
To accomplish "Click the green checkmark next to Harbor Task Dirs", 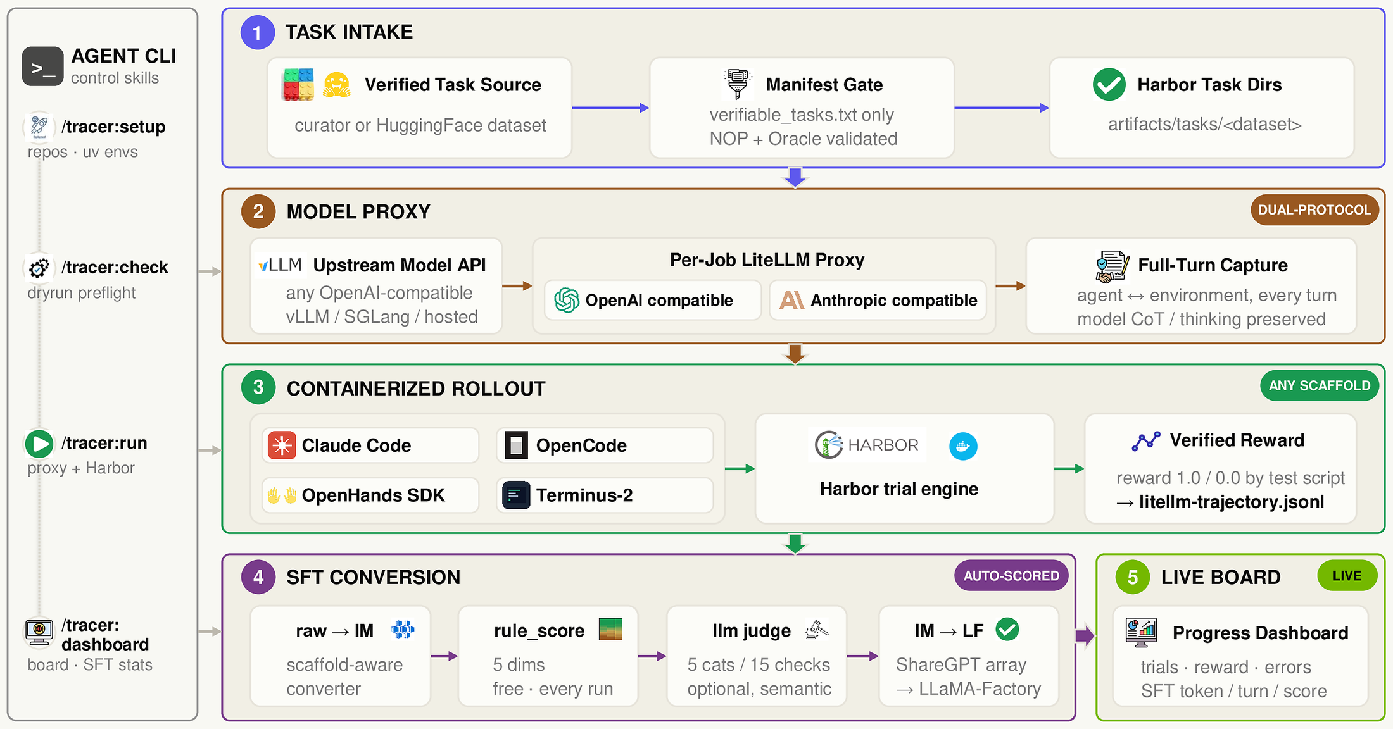I will click(1109, 84).
